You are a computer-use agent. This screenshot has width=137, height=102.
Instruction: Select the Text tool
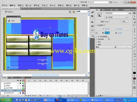click(x=134, y=32)
